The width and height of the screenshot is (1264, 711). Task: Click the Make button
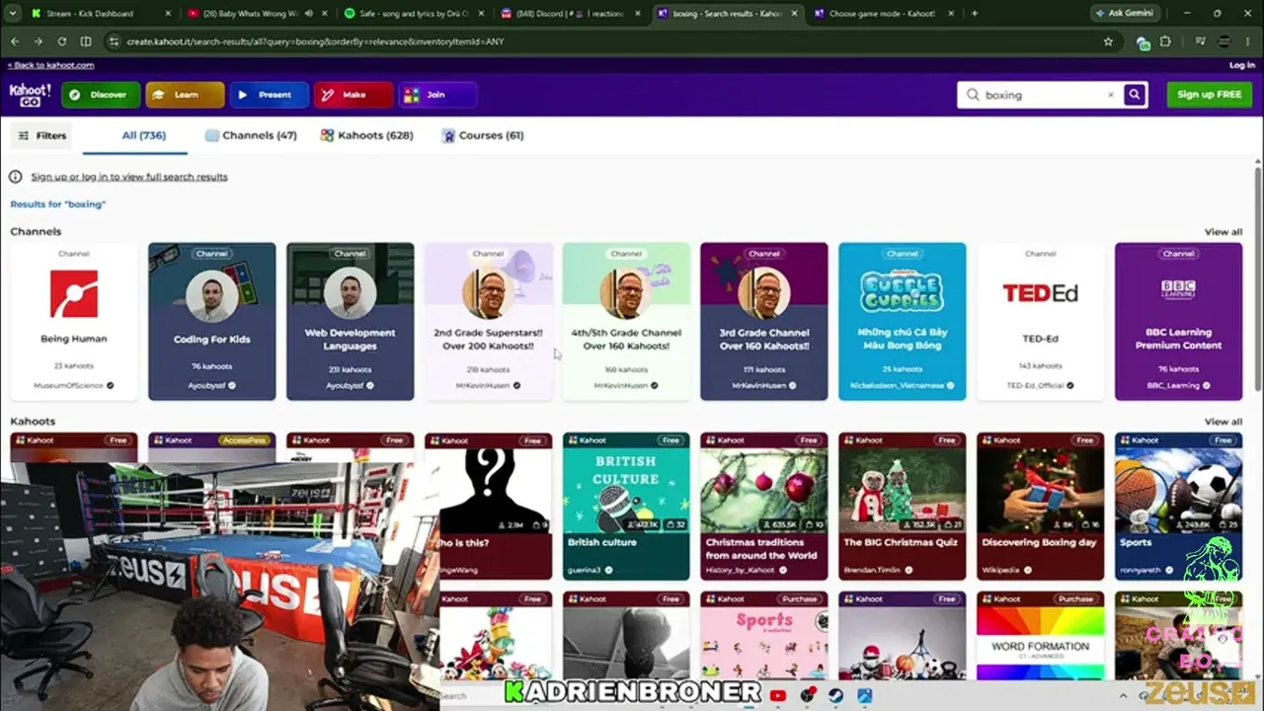click(353, 95)
